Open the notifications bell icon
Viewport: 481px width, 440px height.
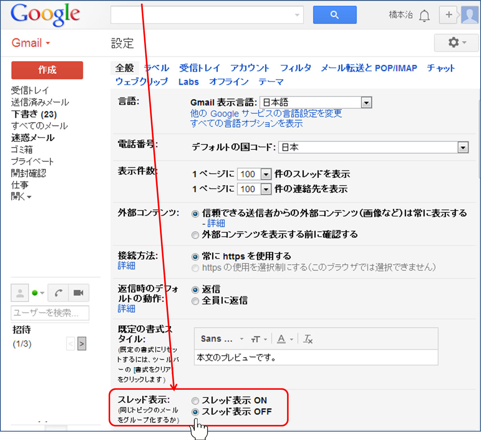pos(424,16)
